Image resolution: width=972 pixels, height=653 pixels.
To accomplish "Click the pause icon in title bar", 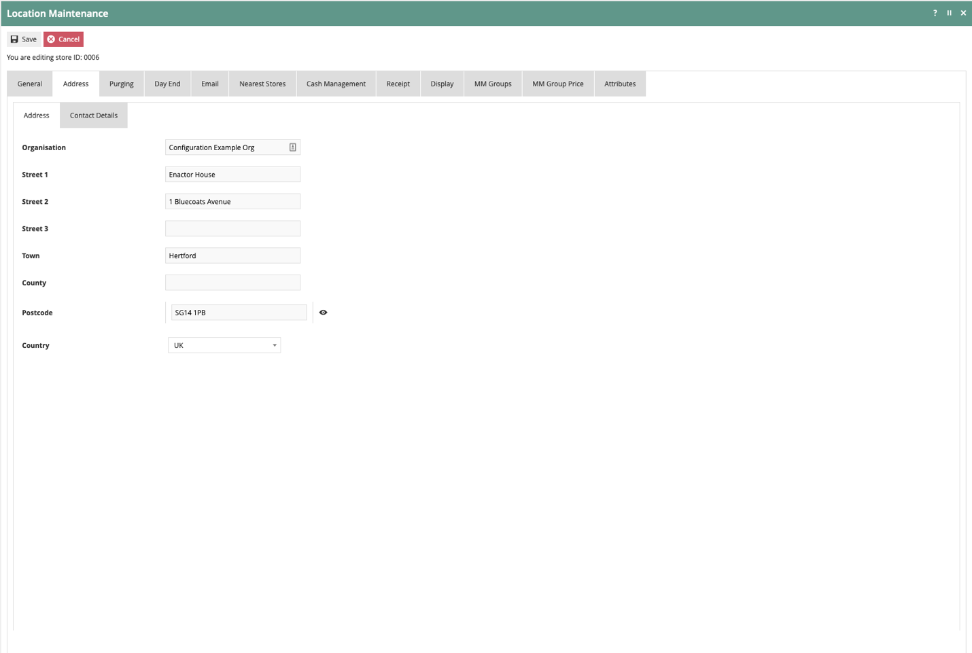I will [949, 13].
